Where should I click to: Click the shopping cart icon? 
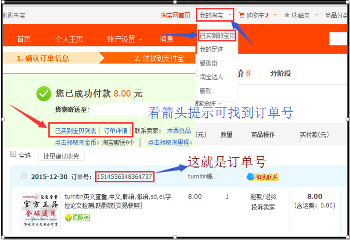point(242,15)
